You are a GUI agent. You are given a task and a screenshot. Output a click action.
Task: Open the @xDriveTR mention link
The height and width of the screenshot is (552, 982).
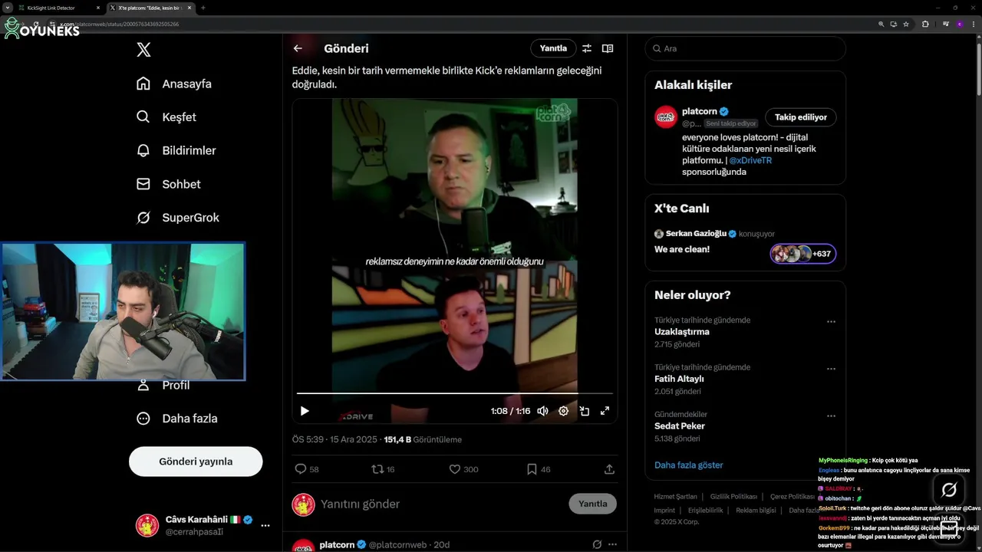[750, 161]
